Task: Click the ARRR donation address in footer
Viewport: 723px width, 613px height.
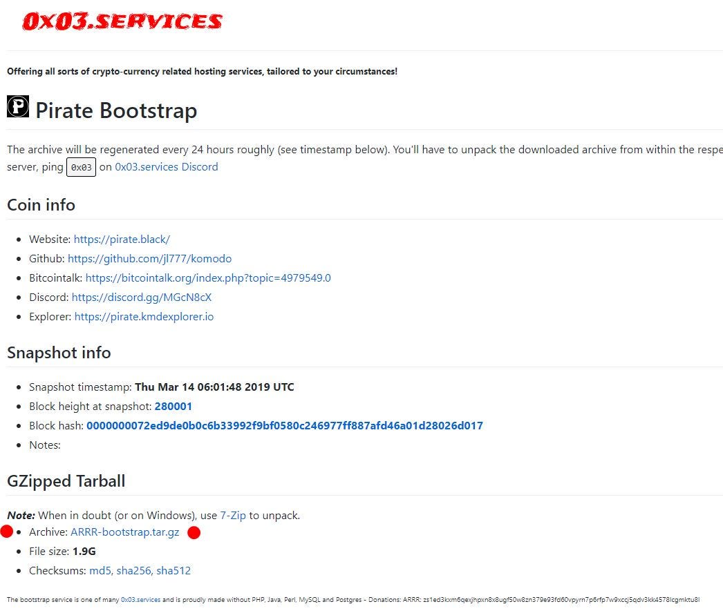Action: pyautogui.click(x=561, y=600)
